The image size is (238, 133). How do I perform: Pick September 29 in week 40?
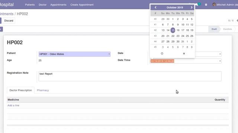(x=163, y=19)
